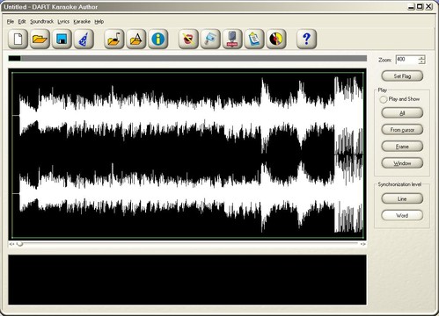This screenshot has height=316, width=439.
Task: Click the blue info icon
Action: tap(158, 39)
